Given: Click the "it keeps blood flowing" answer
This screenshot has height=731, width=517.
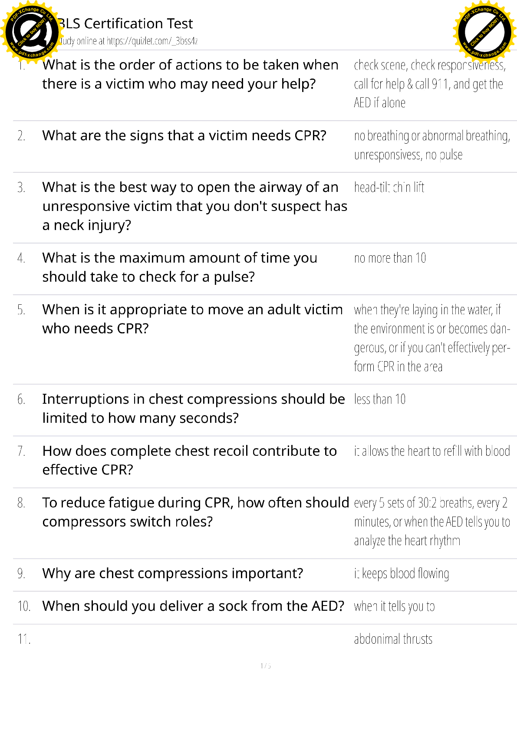Looking at the screenshot, I should pos(402,574).
